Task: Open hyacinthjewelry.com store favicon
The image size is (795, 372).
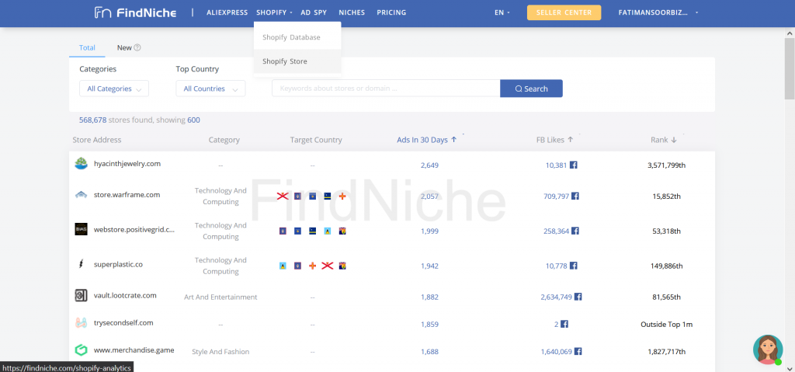Action: pyautogui.click(x=81, y=164)
